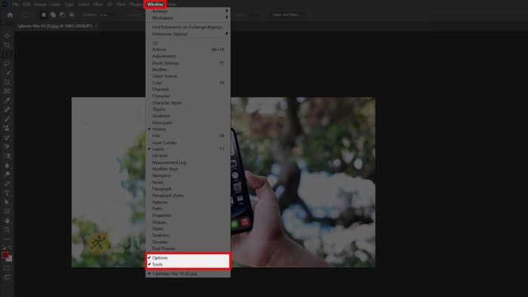The width and height of the screenshot is (528, 297).
Task: Select the Rectangular Marquee tool
Action: point(7,54)
